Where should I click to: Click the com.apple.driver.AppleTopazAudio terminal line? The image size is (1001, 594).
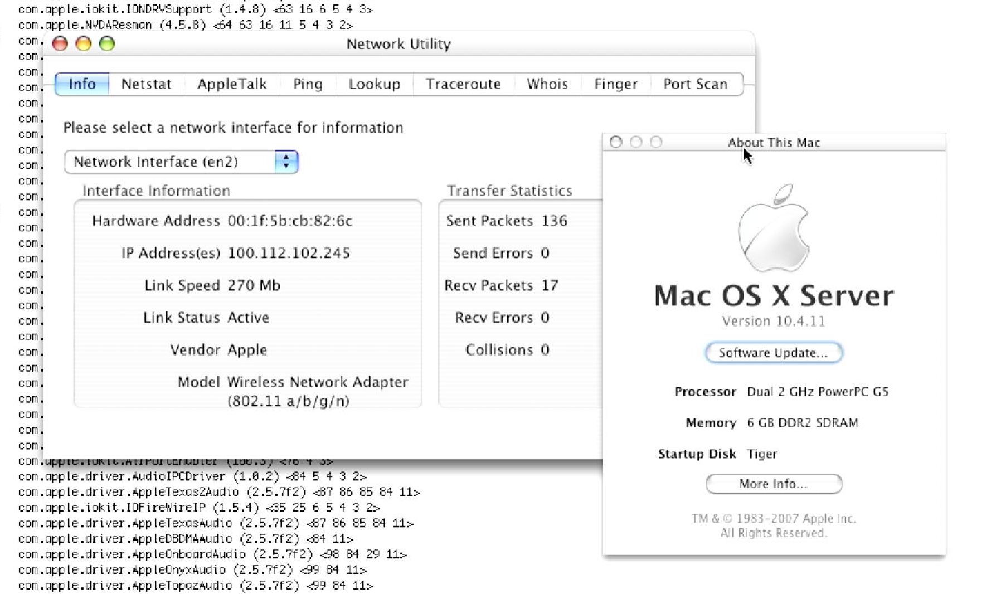[x=196, y=586]
